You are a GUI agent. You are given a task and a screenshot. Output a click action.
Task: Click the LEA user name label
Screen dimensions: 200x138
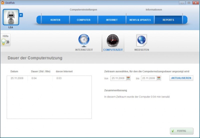[x=11, y=27]
